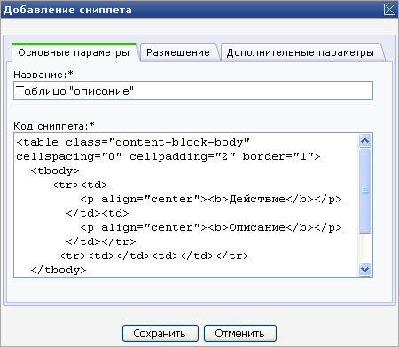
Task: Focus the Название input field
Action: point(193,91)
